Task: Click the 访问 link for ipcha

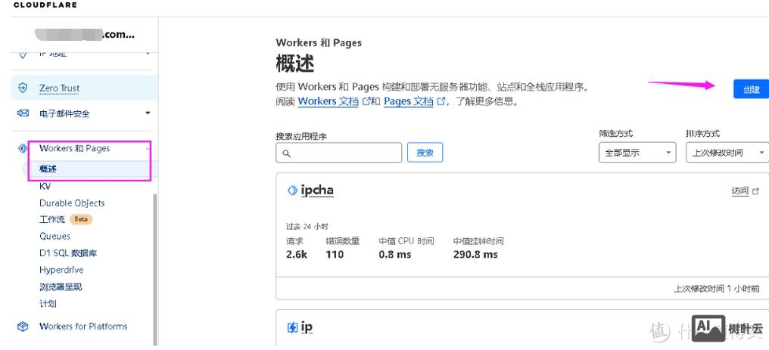Action: [x=740, y=191]
